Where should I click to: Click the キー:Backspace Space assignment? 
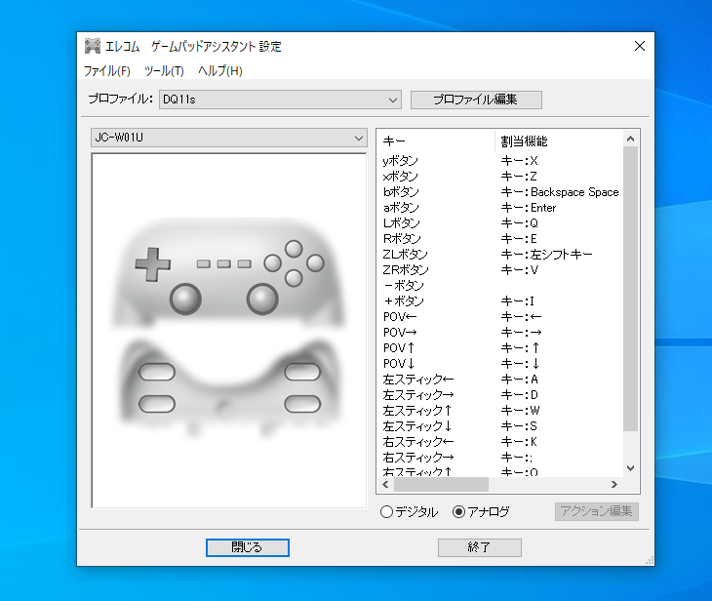pos(560,192)
